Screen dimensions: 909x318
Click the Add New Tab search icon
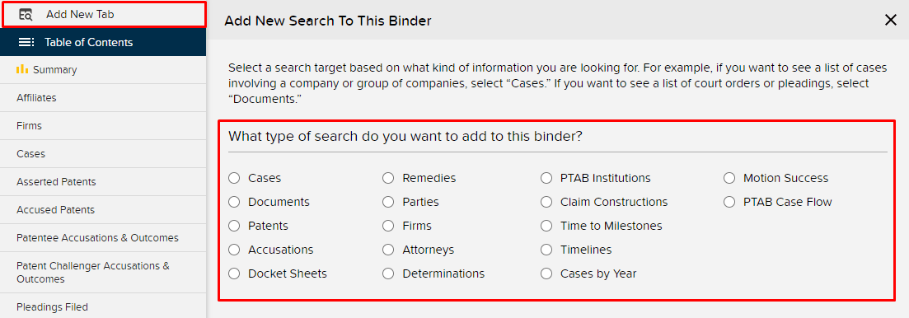[26, 15]
